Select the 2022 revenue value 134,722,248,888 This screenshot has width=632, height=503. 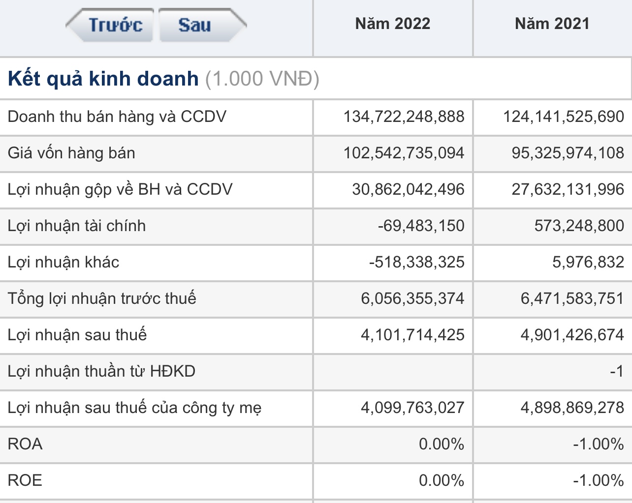pos(404,117)
